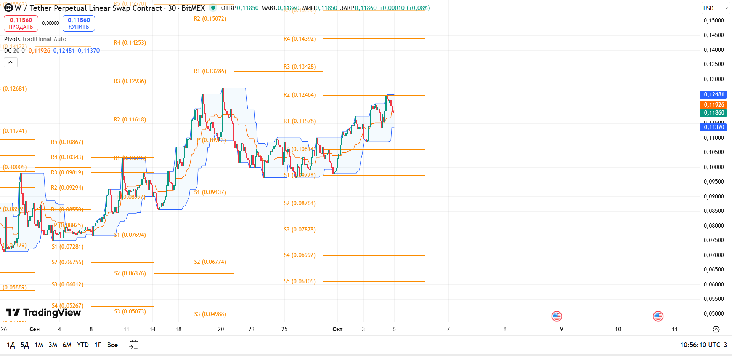The height and width of the screenshot is (356, 732).
Task: Select the 6М time range
Action: (67, 345)
